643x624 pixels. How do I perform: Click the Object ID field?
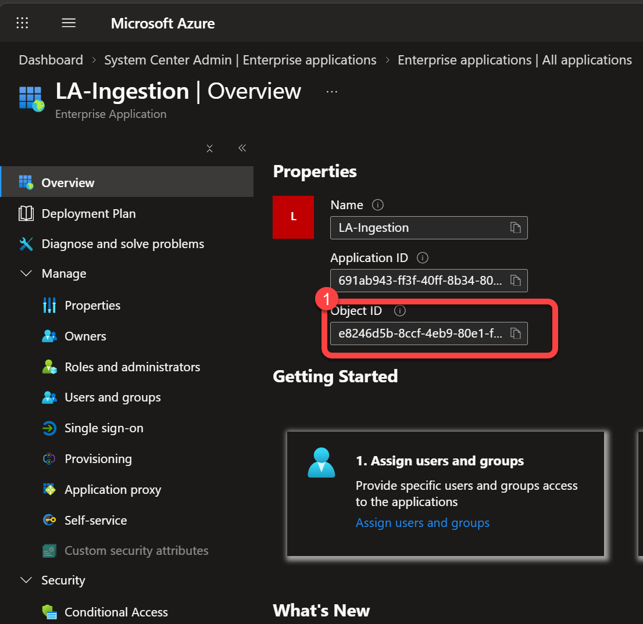pos(429,333)
